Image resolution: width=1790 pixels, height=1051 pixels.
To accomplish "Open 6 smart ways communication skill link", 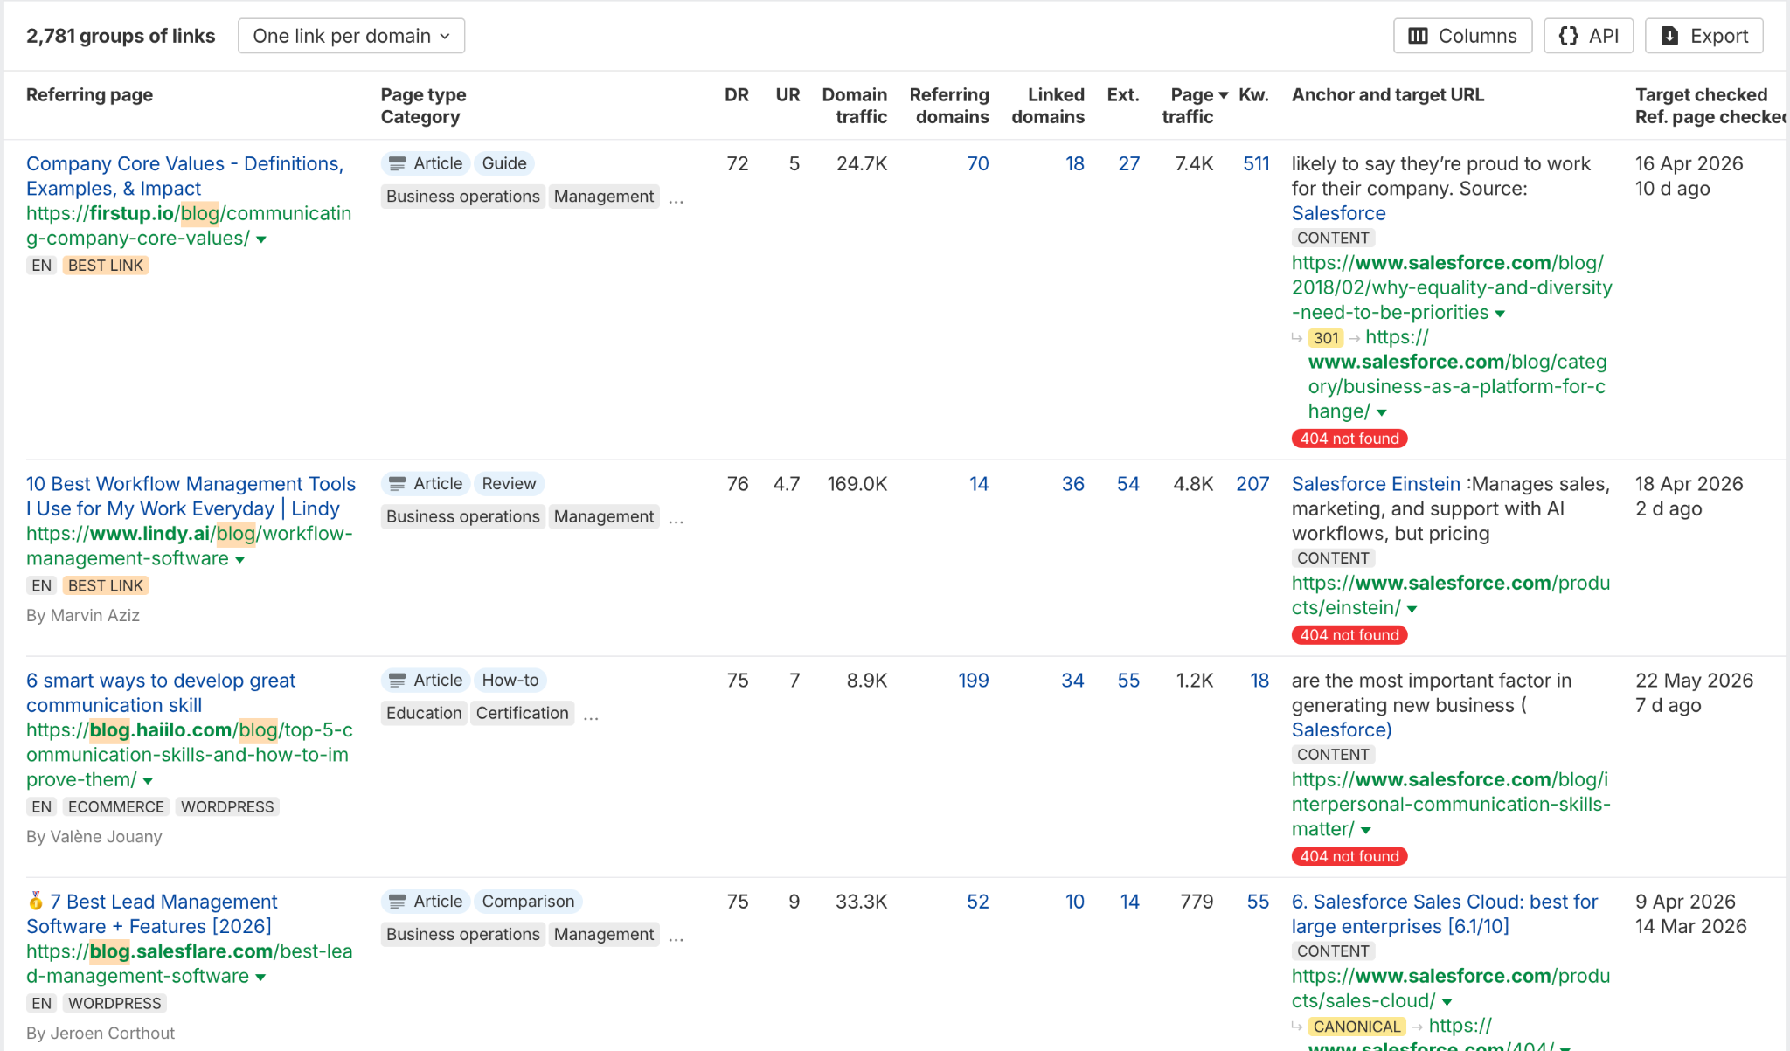I will click(x=161, y=692).
